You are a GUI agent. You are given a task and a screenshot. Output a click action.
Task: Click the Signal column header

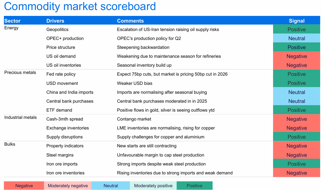pyautogui.click(x=296, y=21)
